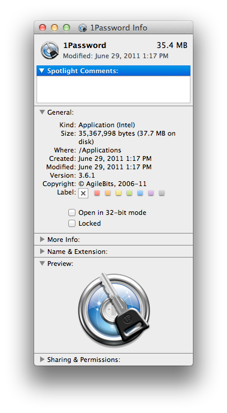Choose the no-label X option
Image resolution: width=227 pixels, height=413 pixels.
(x=83, y=193)
